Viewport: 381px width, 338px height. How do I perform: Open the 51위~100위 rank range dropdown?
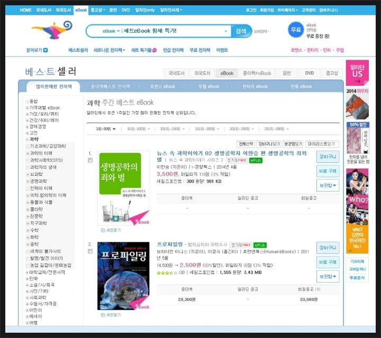pyautogui.click(x=139, y=129)
